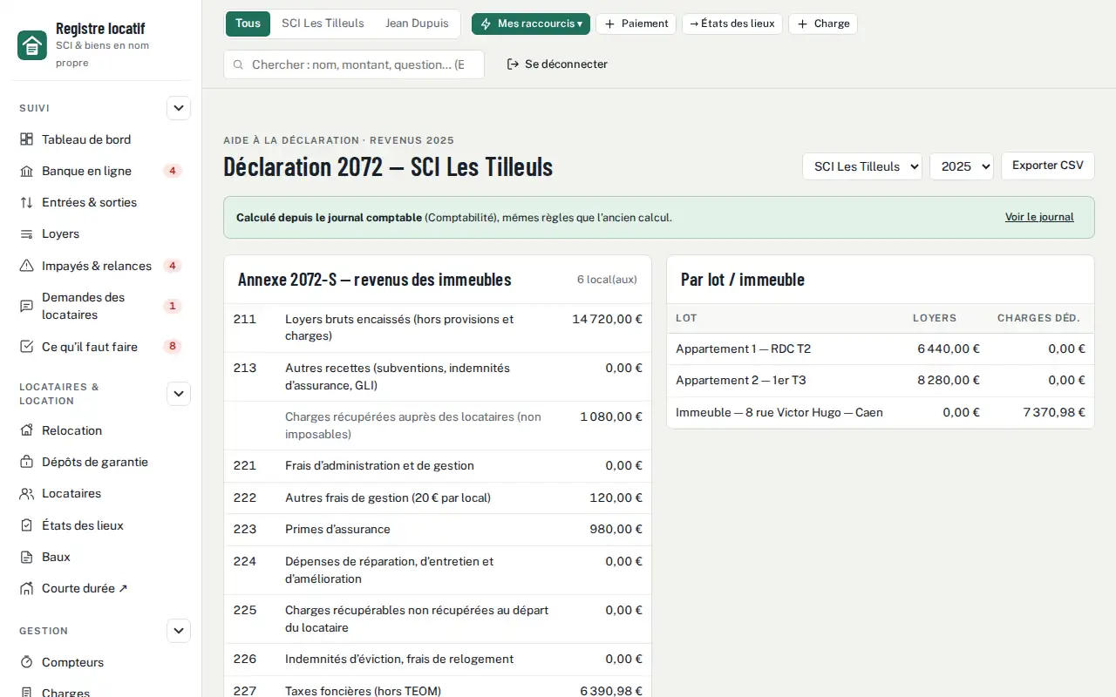Open the Locataires list
The width and height of the screenshot is (1116, 697).
100,493
